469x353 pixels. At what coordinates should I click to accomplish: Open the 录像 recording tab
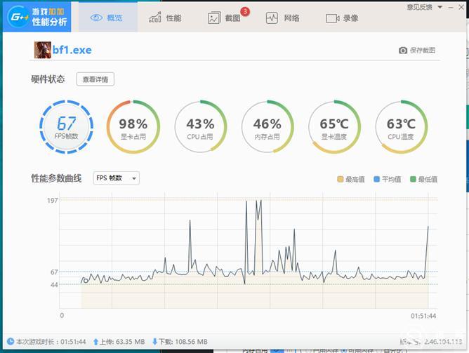pos(342,18)
